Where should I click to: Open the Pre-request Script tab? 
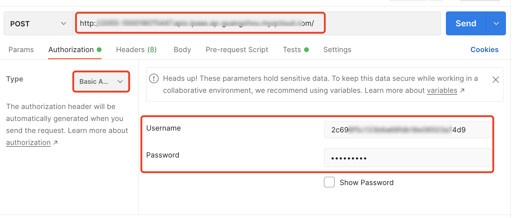tap(237, 50)
